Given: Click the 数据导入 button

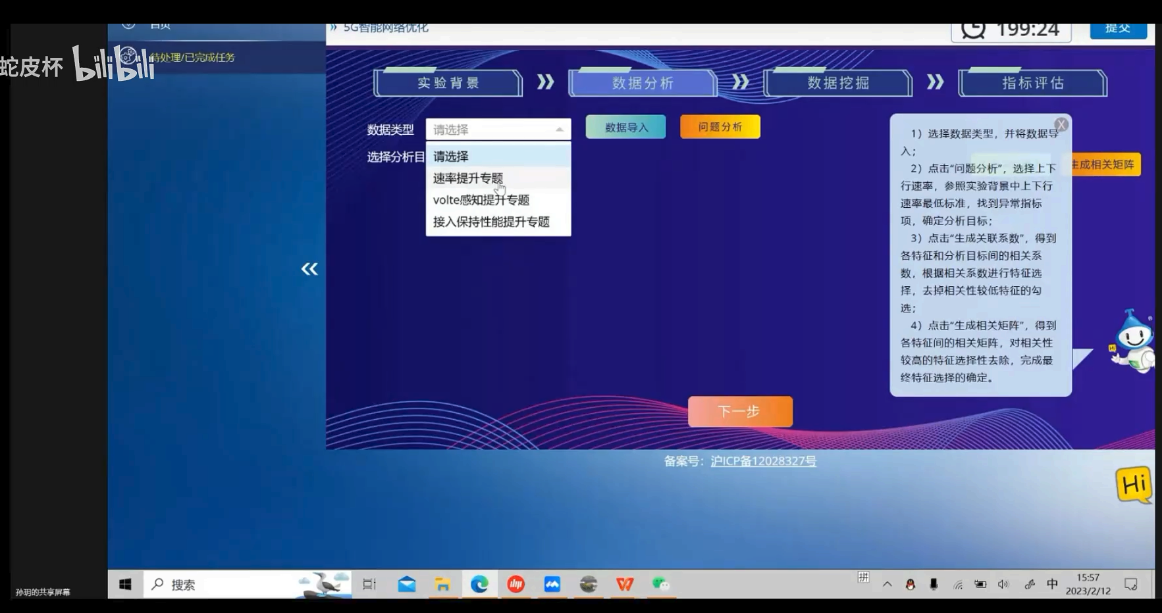Looking at the screenshot, I should click(x=626, y=127).
